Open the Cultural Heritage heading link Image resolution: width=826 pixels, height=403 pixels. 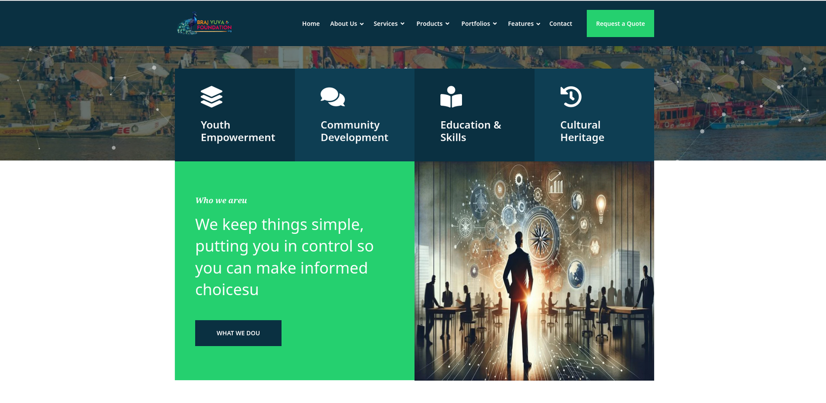click(x=582, y=131)
